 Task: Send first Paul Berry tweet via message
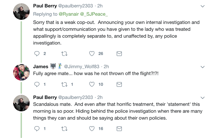pos(119,54)
